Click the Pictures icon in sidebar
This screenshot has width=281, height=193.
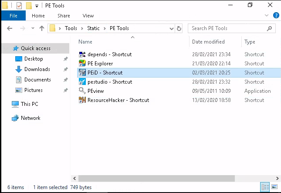(x=19, y=90)
